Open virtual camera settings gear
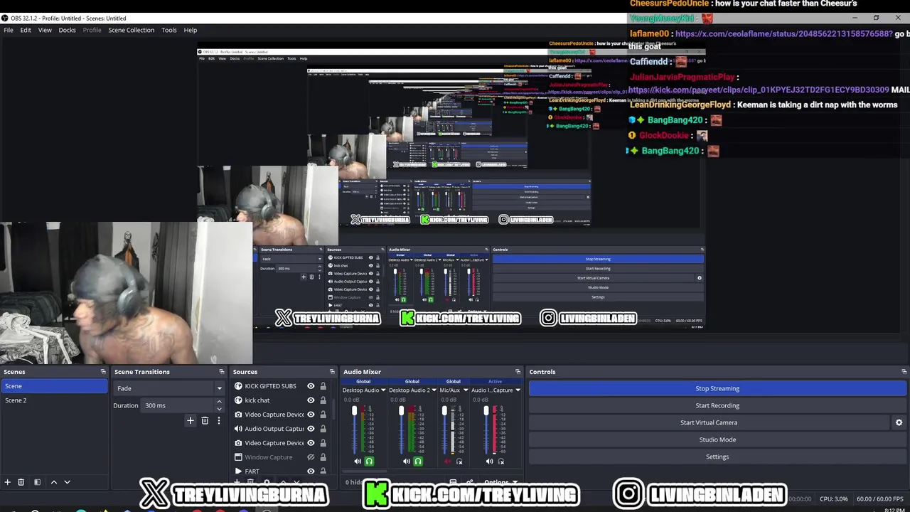Screen dimensions: 910x512 (899, 422)
